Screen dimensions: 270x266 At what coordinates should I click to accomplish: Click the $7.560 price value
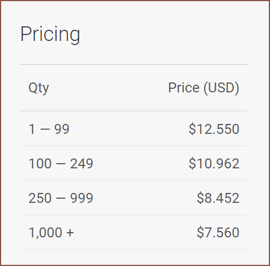pyautogui.click(x=218, y=233)
